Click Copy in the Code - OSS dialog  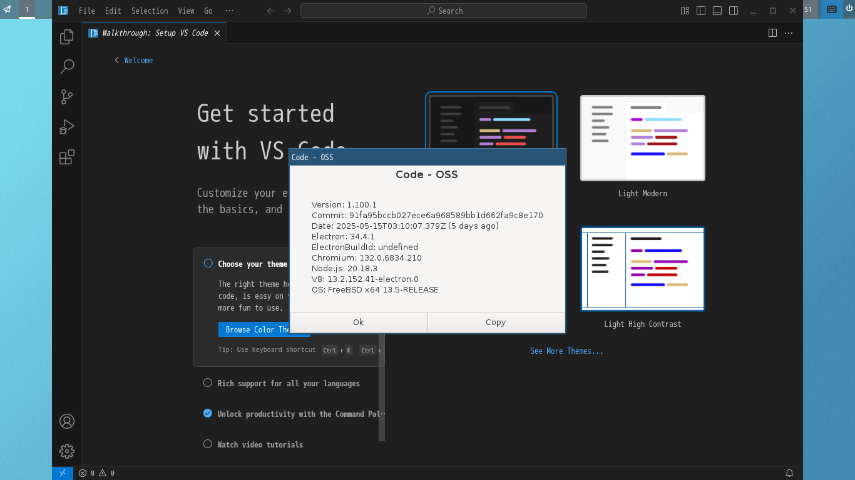pyautogui.click(x=496, y=322)
